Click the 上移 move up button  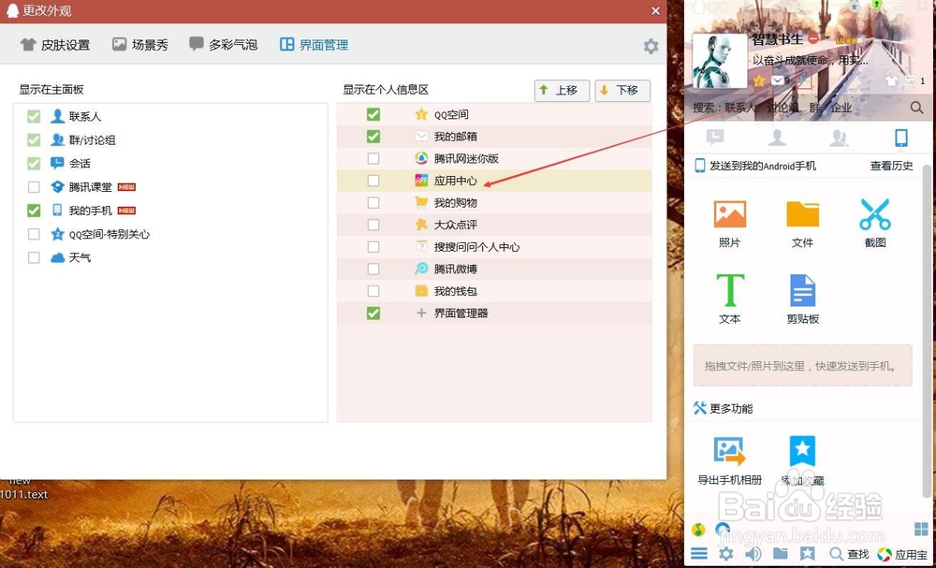pyautogui.click(x=562, y=91)
